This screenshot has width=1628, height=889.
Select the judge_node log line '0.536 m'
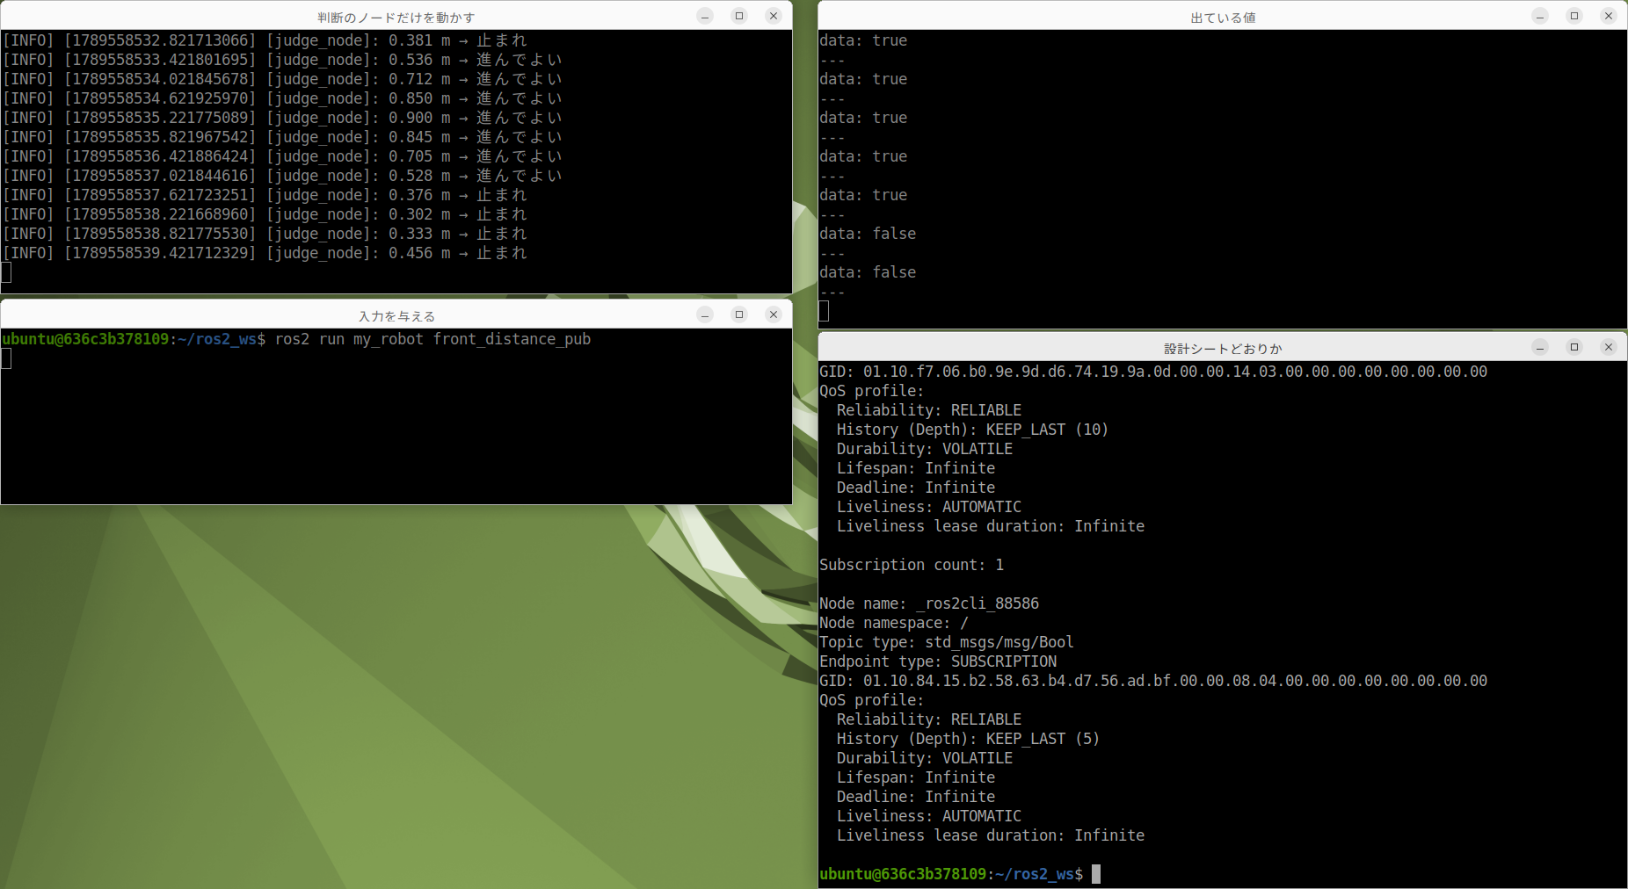282,60
